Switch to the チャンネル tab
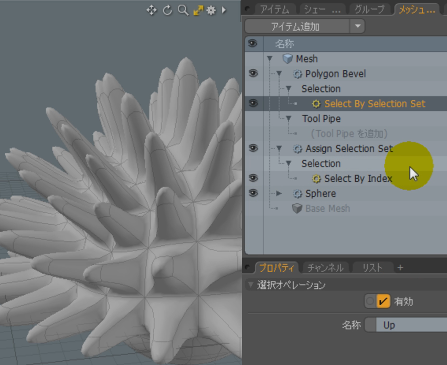Screen dimensions: 447x365 point(325,268)
